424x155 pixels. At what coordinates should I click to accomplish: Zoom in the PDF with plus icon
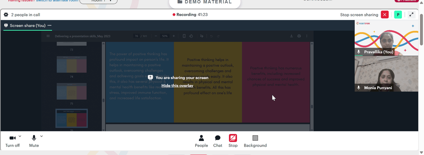pos(173,36)
